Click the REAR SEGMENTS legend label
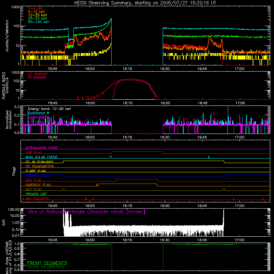Viewport: 274px width, 274px height. coord(46,267)
